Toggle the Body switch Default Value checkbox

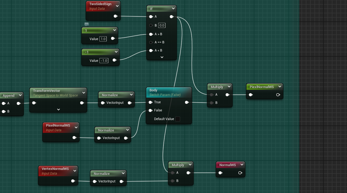pyautogui.click(x=178, y=119)
